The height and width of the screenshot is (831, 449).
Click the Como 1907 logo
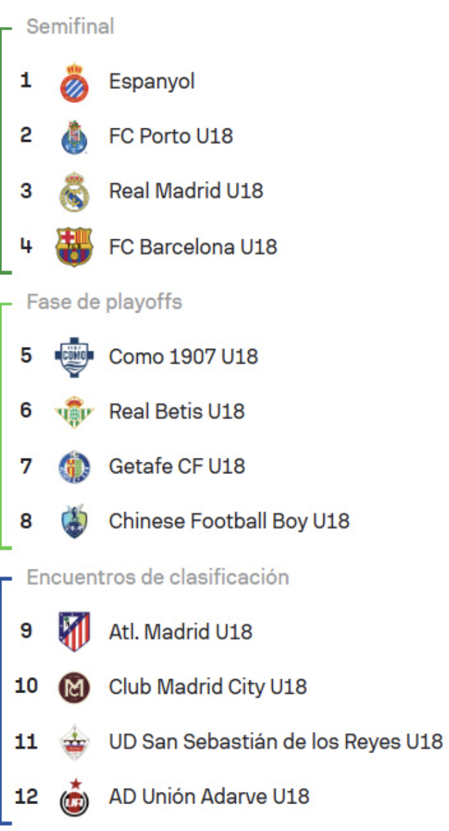click(x=74, y=356)
